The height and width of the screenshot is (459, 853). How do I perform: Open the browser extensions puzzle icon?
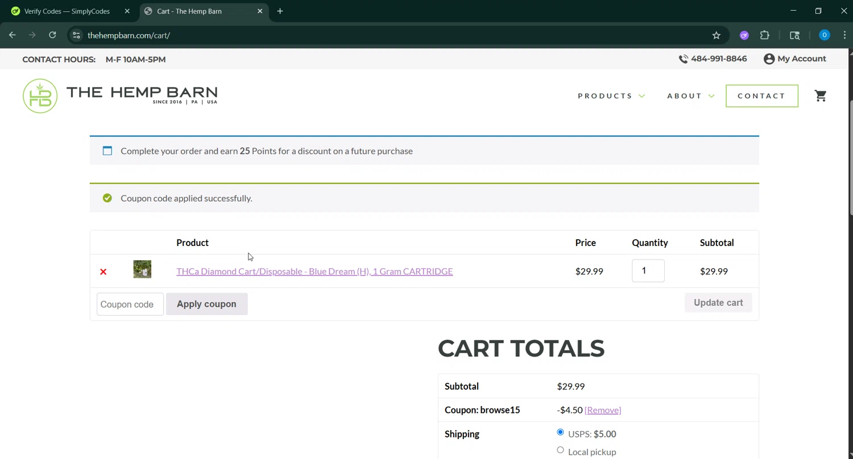(765, 35)
